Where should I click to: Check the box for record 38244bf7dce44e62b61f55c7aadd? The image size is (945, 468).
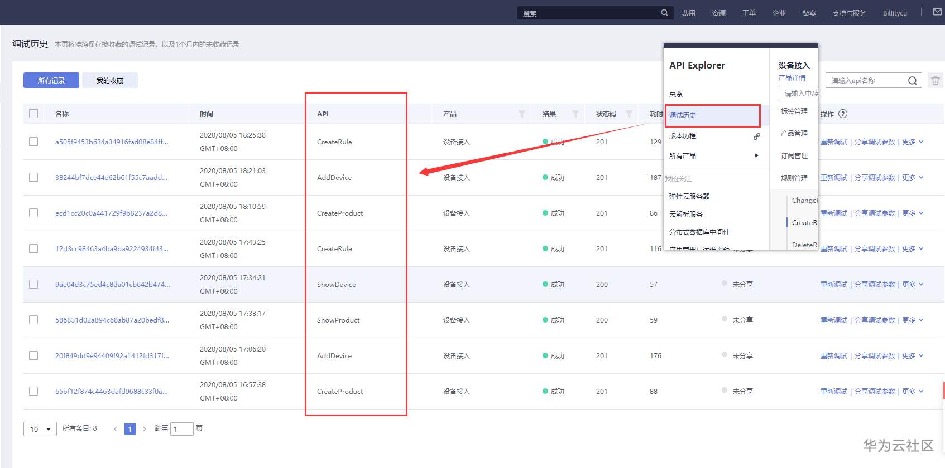point(33,177)
